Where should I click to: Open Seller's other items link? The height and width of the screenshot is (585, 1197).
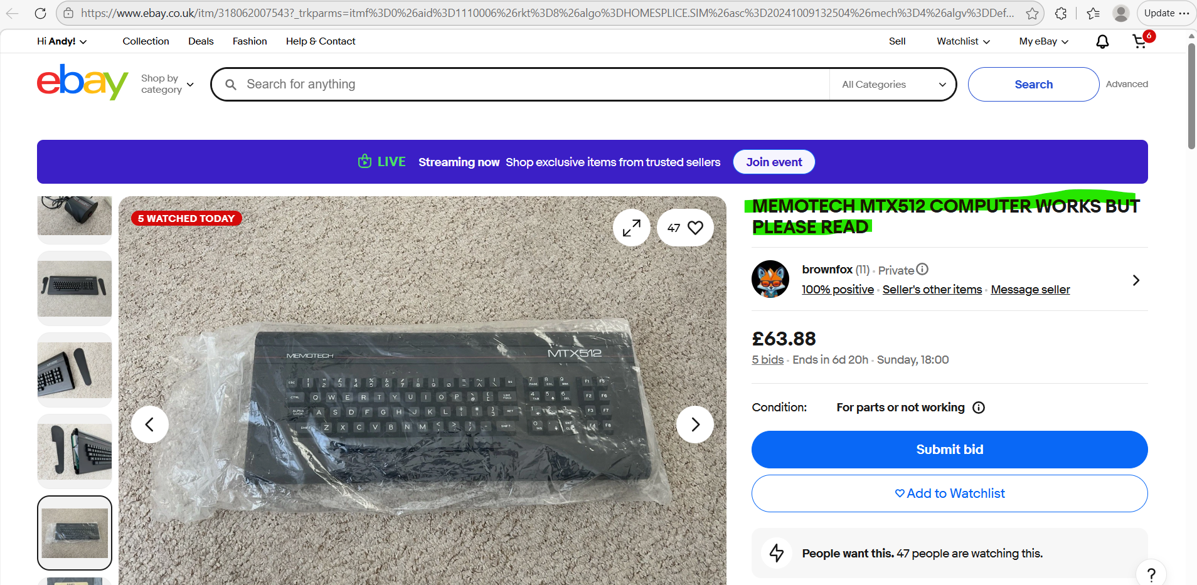(x=932, y=290)
